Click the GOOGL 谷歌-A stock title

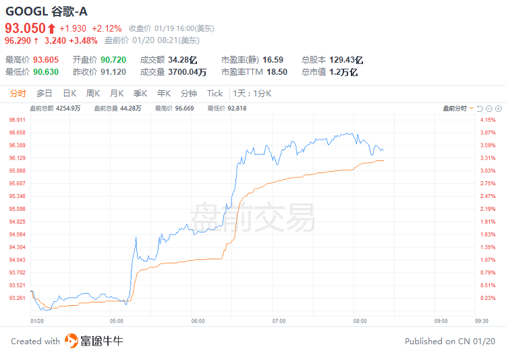pyautogui.click(x=47, y=11)
